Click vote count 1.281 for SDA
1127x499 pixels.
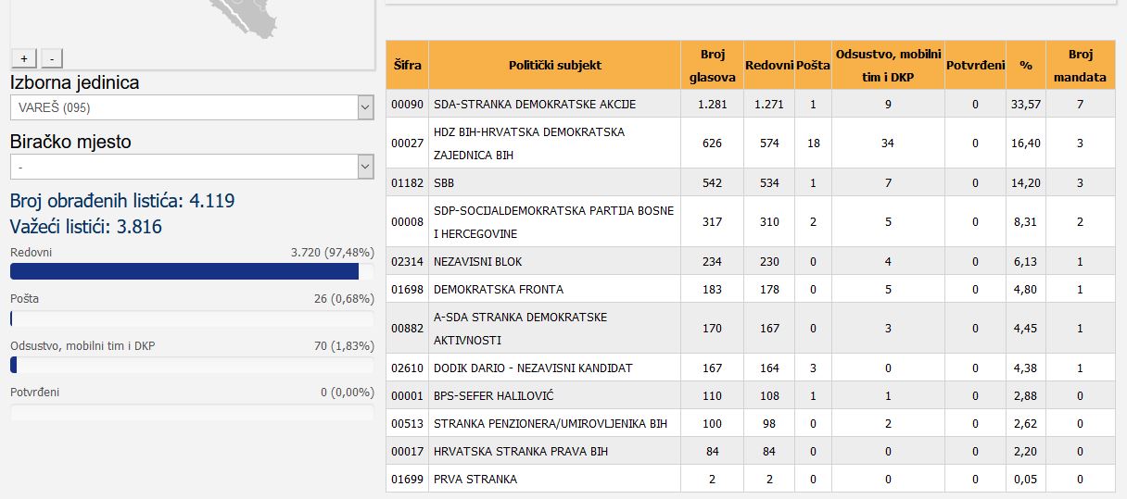point(712,105)
